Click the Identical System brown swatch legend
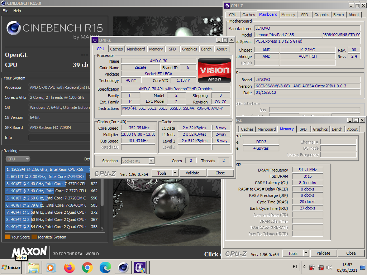 click(x=34, y=237)
